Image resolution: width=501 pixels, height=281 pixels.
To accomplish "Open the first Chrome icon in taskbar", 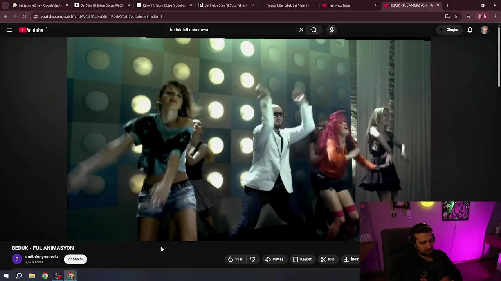I will [45, 276].
